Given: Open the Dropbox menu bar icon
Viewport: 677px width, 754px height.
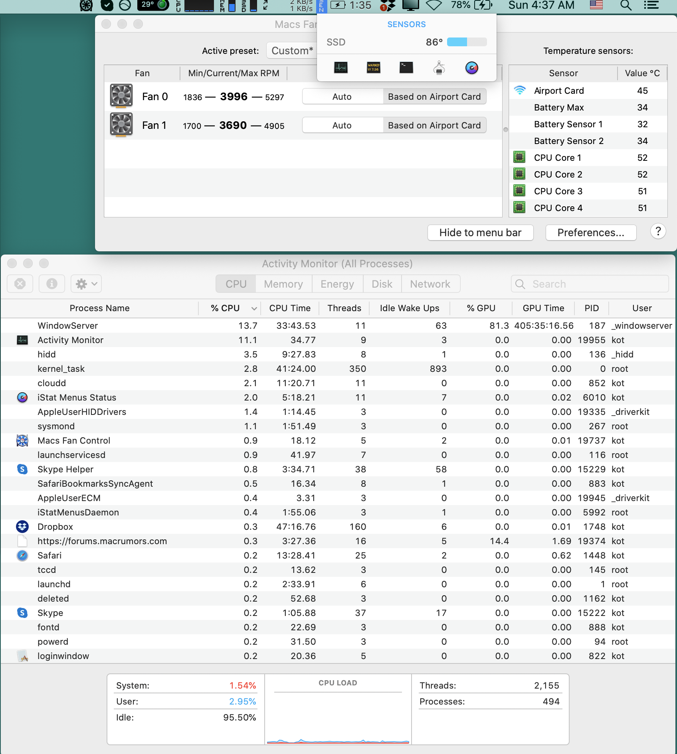Looking at the screenshot, I should (x=387, y=5).
